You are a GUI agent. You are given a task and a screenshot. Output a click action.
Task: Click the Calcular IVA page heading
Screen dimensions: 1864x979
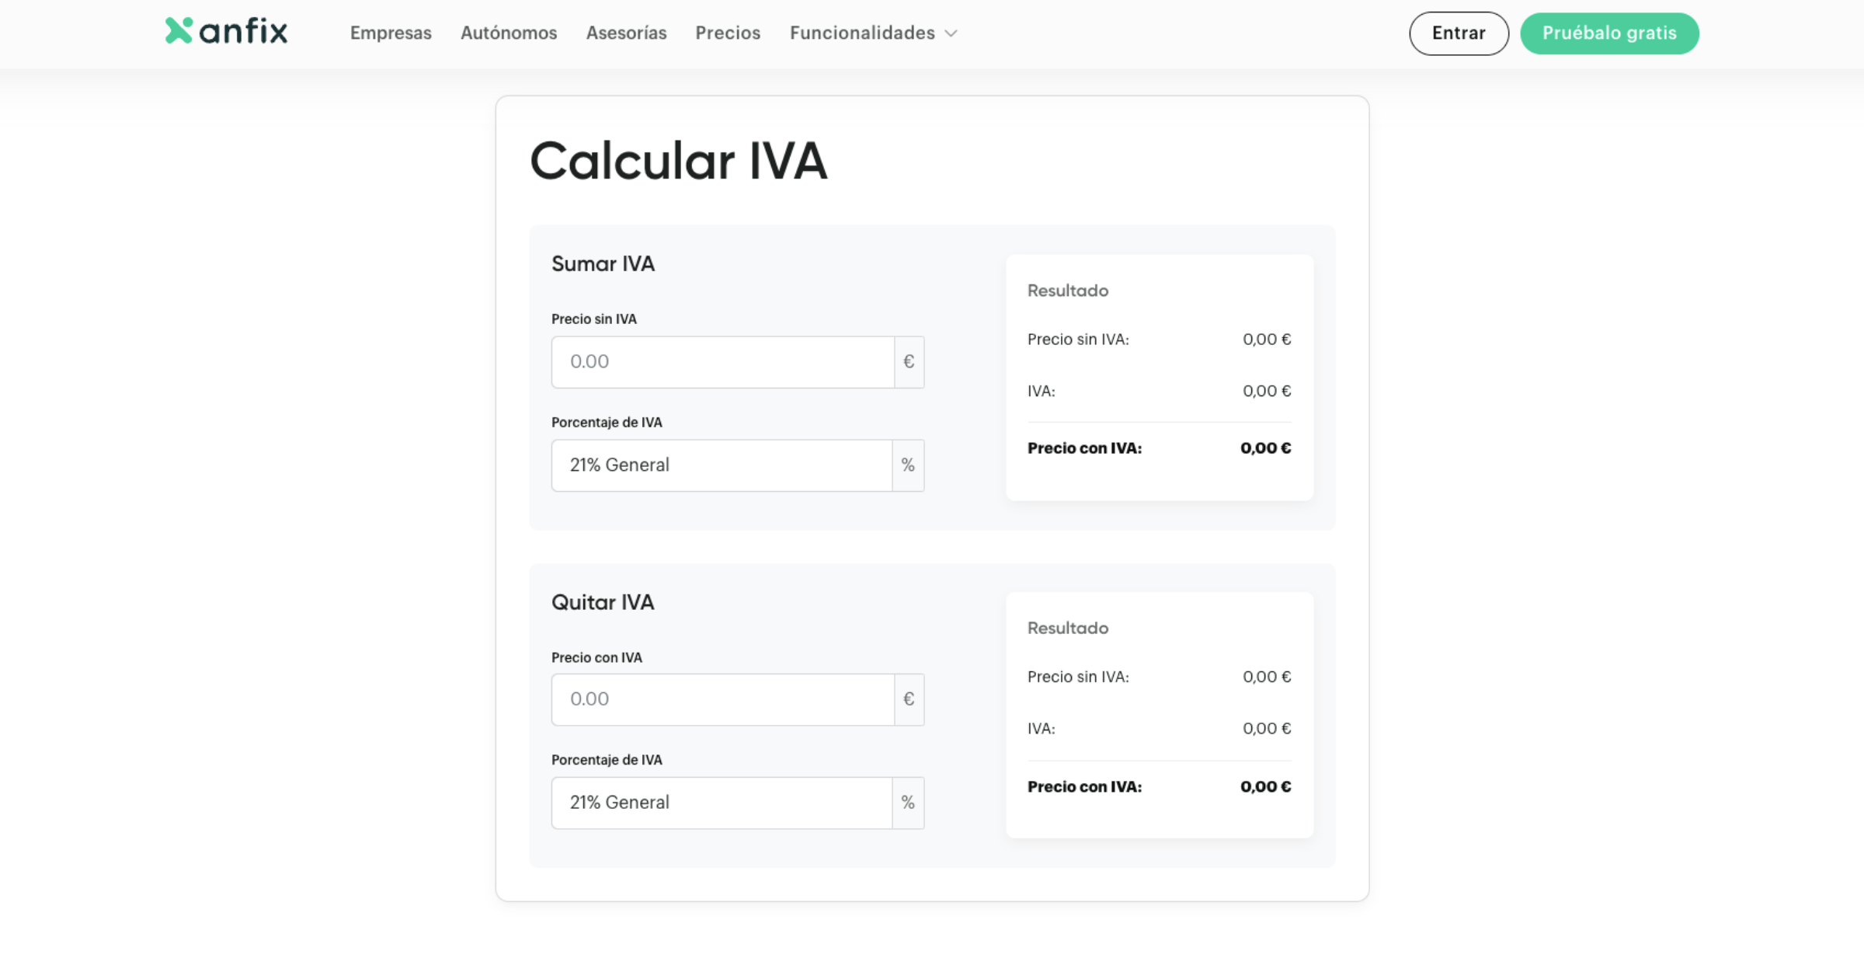tap(678, 161)
